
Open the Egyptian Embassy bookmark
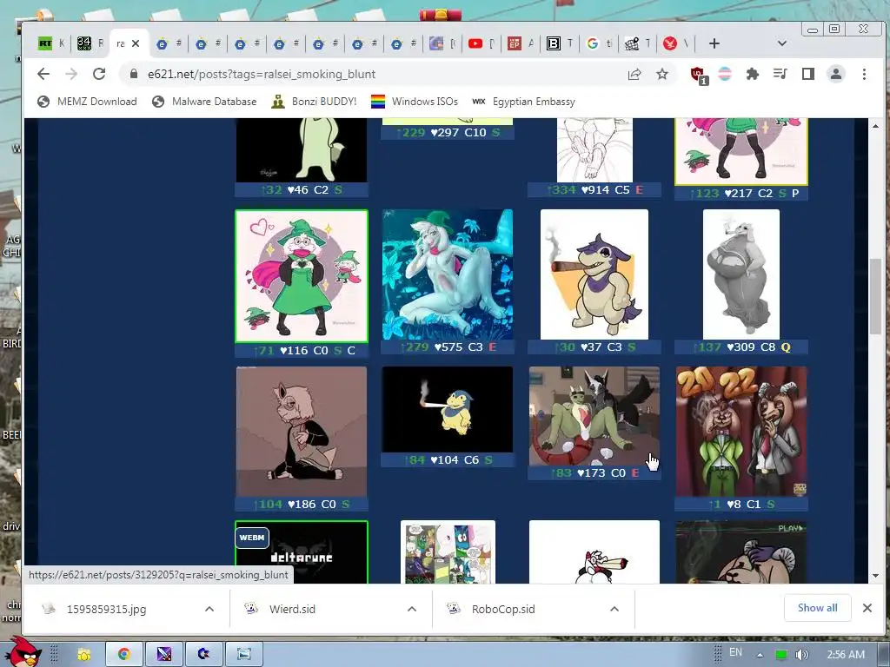(523, 102)
